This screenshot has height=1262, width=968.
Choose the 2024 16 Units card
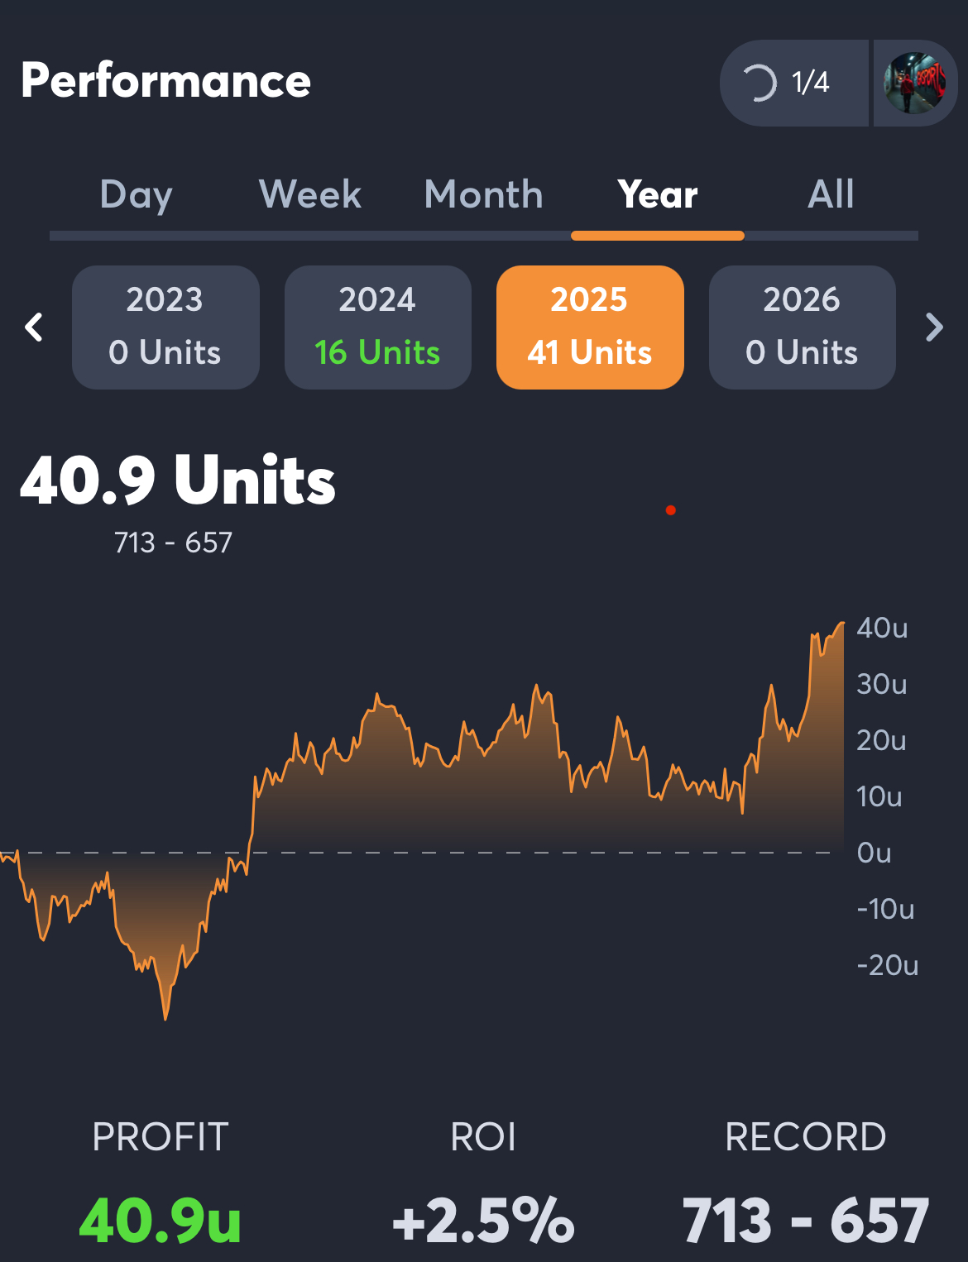[x=378, y=327]
